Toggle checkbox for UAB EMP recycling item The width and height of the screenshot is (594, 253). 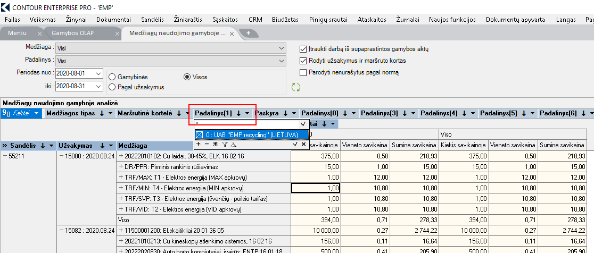[200, 135]
